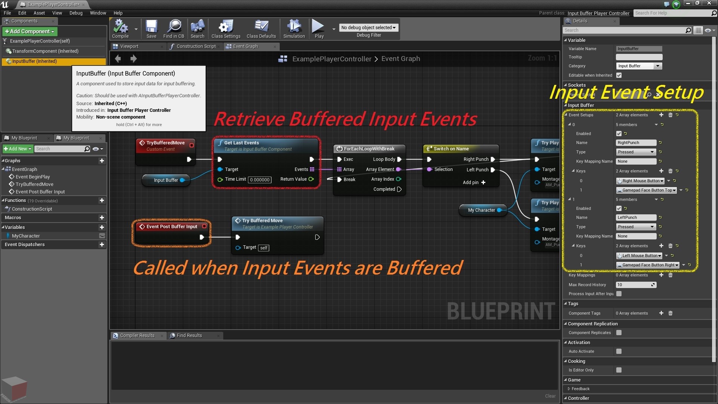The image size is (718, 404).
Task: Edit the Time Limit field on Get Last Events
Action: [x=260, y=180]
